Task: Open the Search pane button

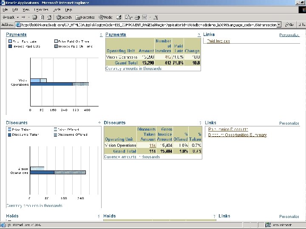Action: click(x=64, y=17)
